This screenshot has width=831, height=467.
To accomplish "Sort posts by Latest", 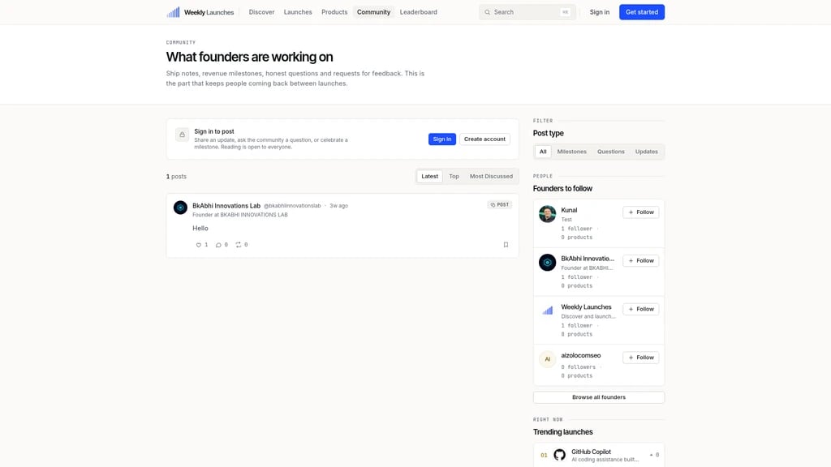I will coord(430,176).
